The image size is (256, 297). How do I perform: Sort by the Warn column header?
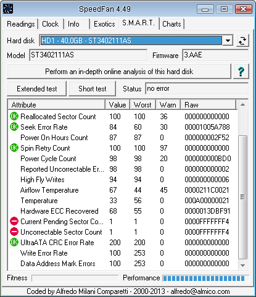(168, 105)
